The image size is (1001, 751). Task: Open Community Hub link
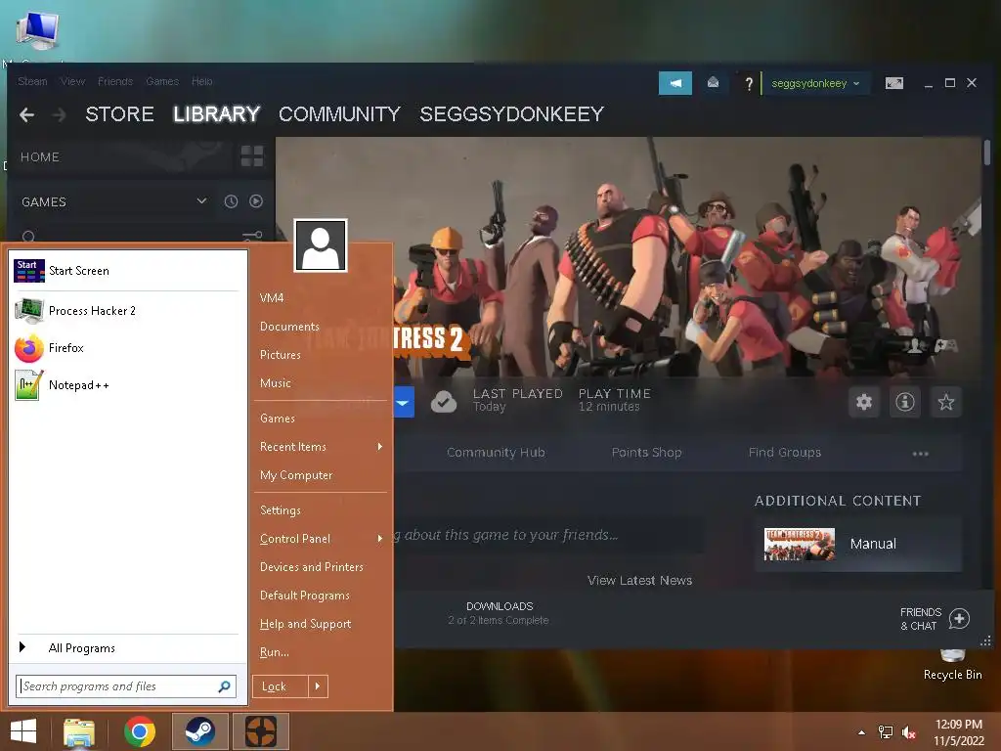[496, 453]
